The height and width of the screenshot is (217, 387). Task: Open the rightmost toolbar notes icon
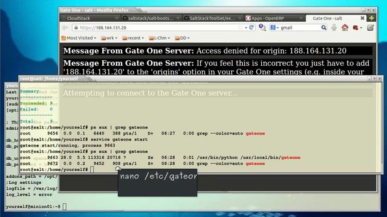pyautogui.click(x=370, y=28)
